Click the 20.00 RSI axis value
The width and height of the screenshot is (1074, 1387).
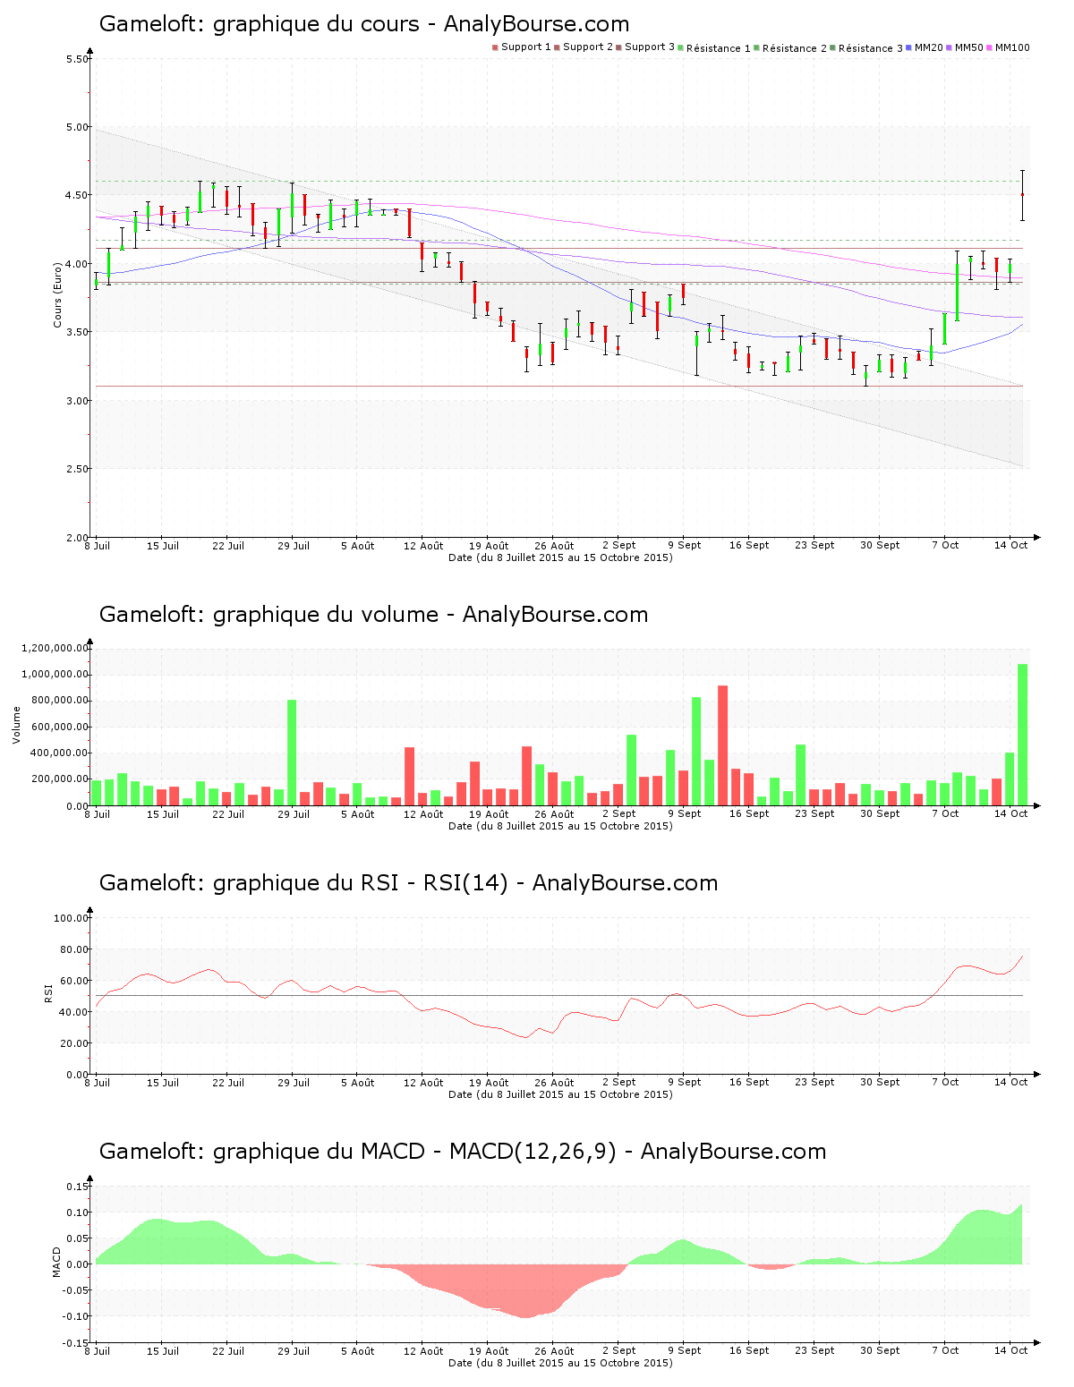pyautogui.click(x=74, y=1043)
